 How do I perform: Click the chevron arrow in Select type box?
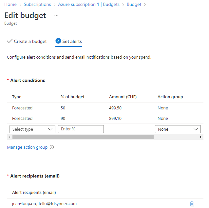[50, 129]
